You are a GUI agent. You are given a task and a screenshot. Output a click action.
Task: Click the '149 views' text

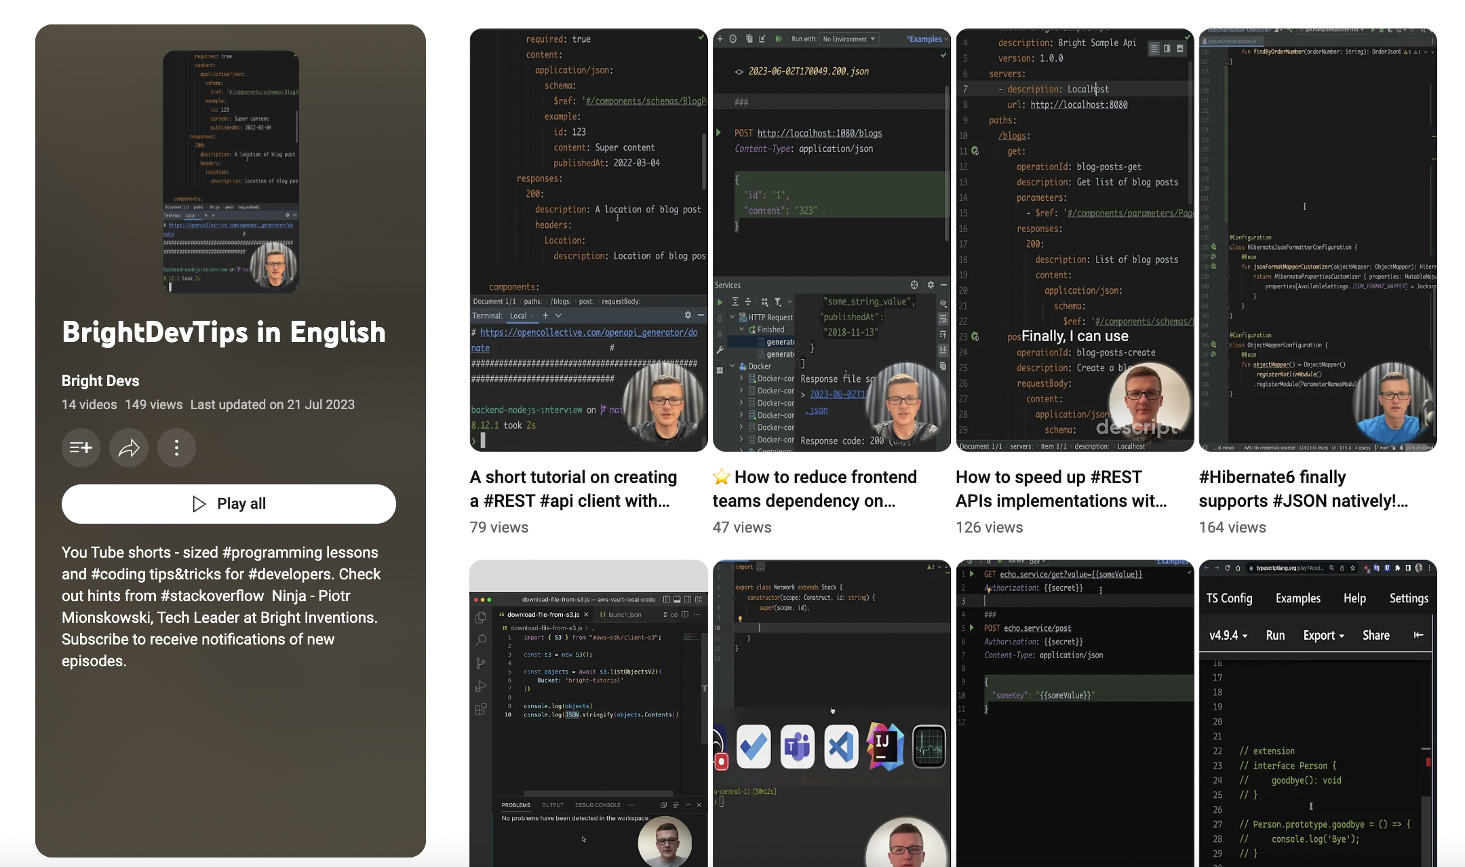tap(154, 404)
